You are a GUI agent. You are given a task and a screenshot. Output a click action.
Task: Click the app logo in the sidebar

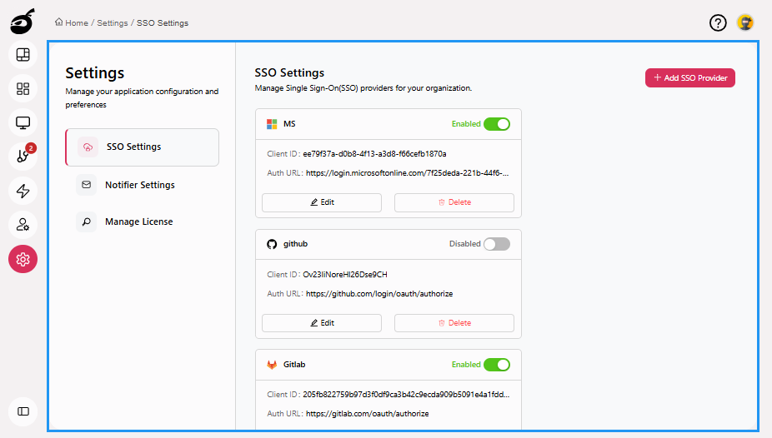[23, 21]
